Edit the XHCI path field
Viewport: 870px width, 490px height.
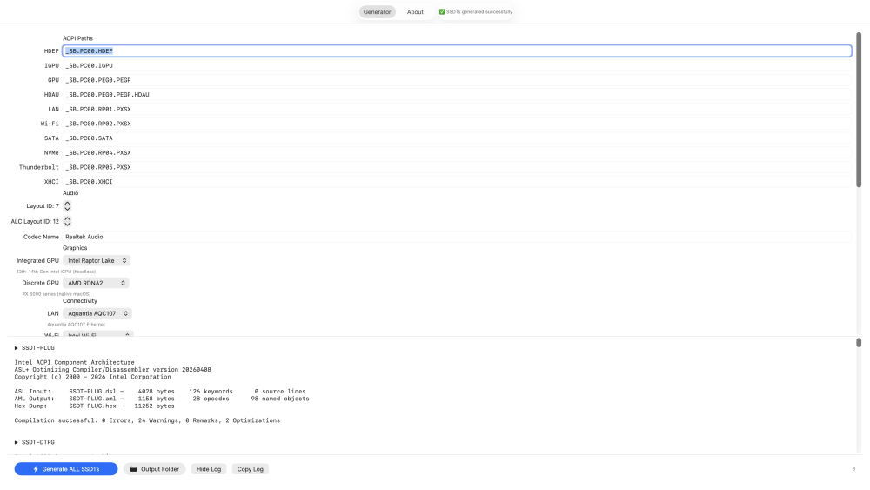click(x=457, y=181)
